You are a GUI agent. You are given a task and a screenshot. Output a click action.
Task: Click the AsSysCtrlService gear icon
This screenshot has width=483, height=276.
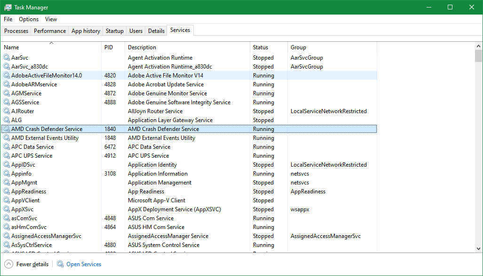tap(6, 245)
